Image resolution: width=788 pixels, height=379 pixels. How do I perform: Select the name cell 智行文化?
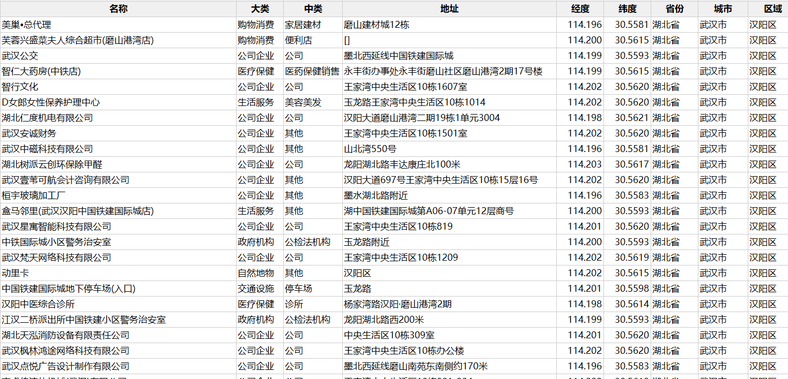[x=118, y=87]
